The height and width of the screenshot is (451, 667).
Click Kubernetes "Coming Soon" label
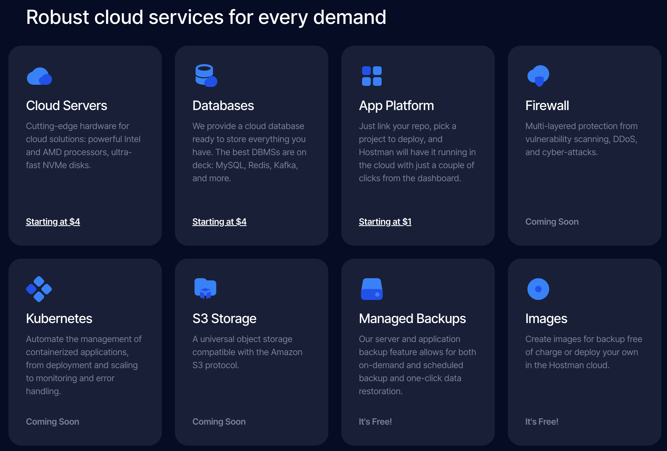(x=53, y=421)
